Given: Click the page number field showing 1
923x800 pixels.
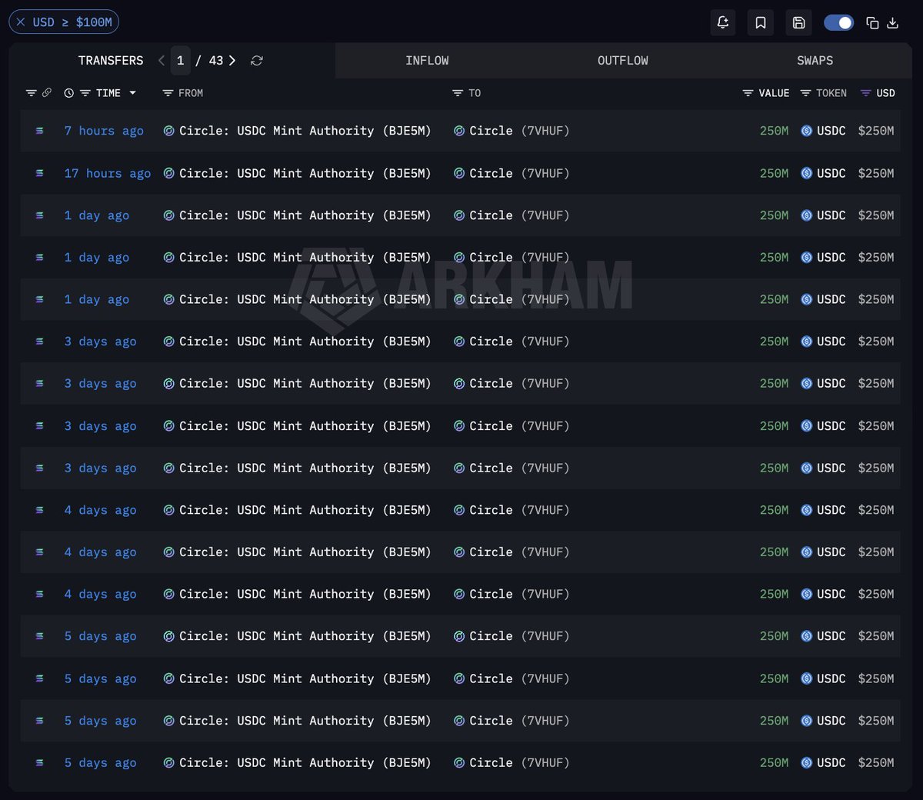Looking at the screenshot, I should pos(181,60).
